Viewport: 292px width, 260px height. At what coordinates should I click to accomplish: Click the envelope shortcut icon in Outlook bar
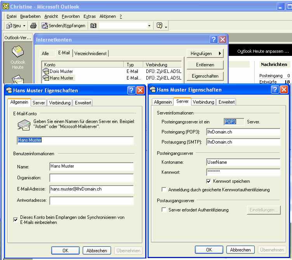click(x=18, y=80)
